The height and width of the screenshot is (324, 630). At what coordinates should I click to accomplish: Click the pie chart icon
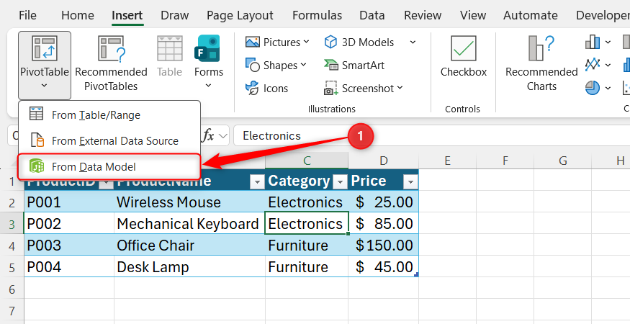pos(593,88)
